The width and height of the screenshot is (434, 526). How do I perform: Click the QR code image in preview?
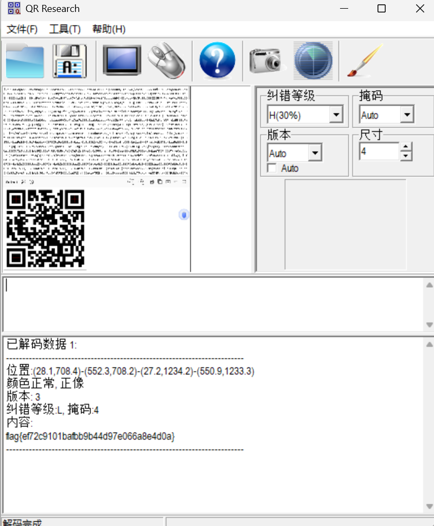pyautogui.click(x=45, y=229)
